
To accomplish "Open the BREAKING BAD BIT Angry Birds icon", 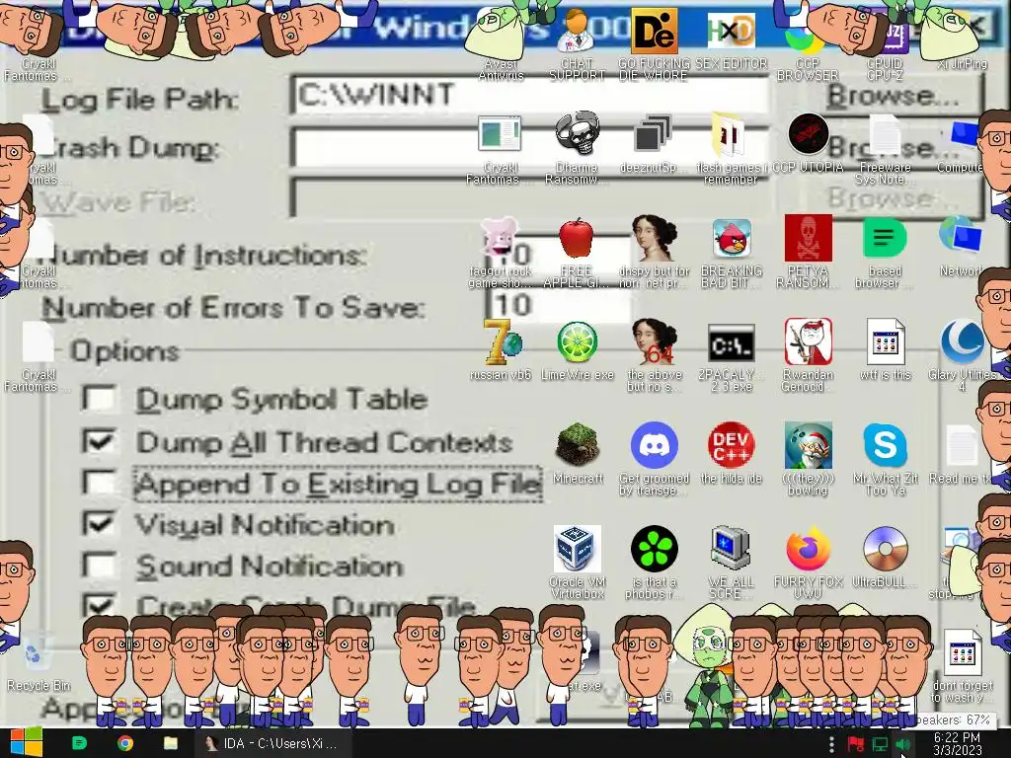I will click(732, 238).
